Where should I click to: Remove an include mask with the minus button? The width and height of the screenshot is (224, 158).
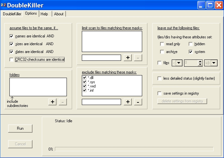[138, 58]
